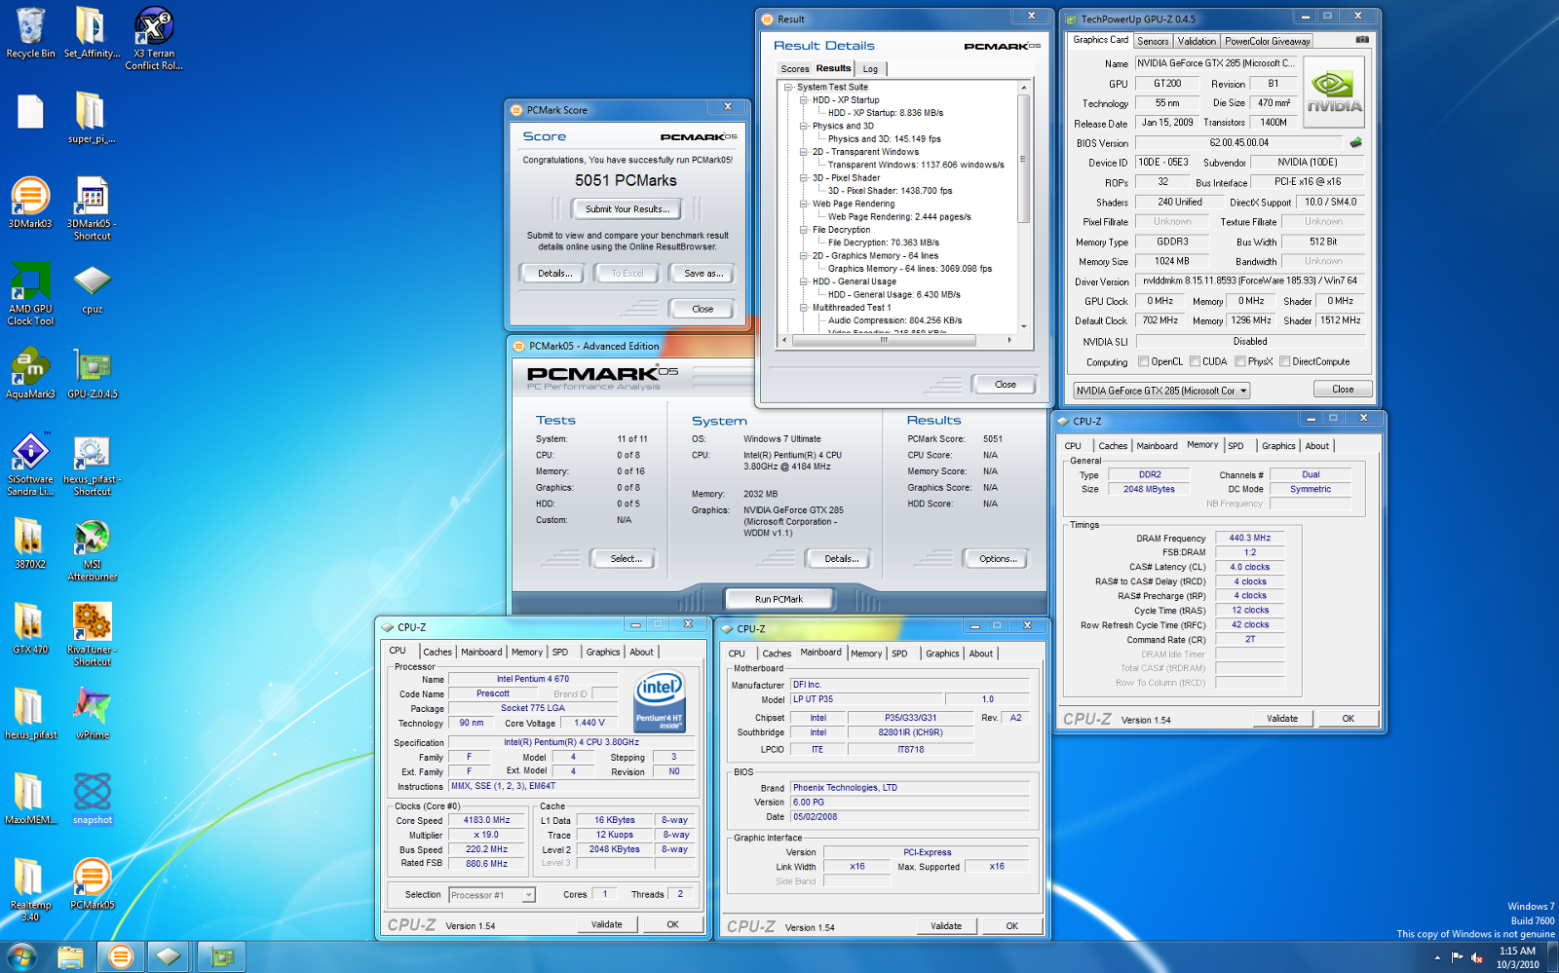This screenshot has height=973, width=1559.
Task: Launch the wPrime desktop icon
Action: click(92, 714)
